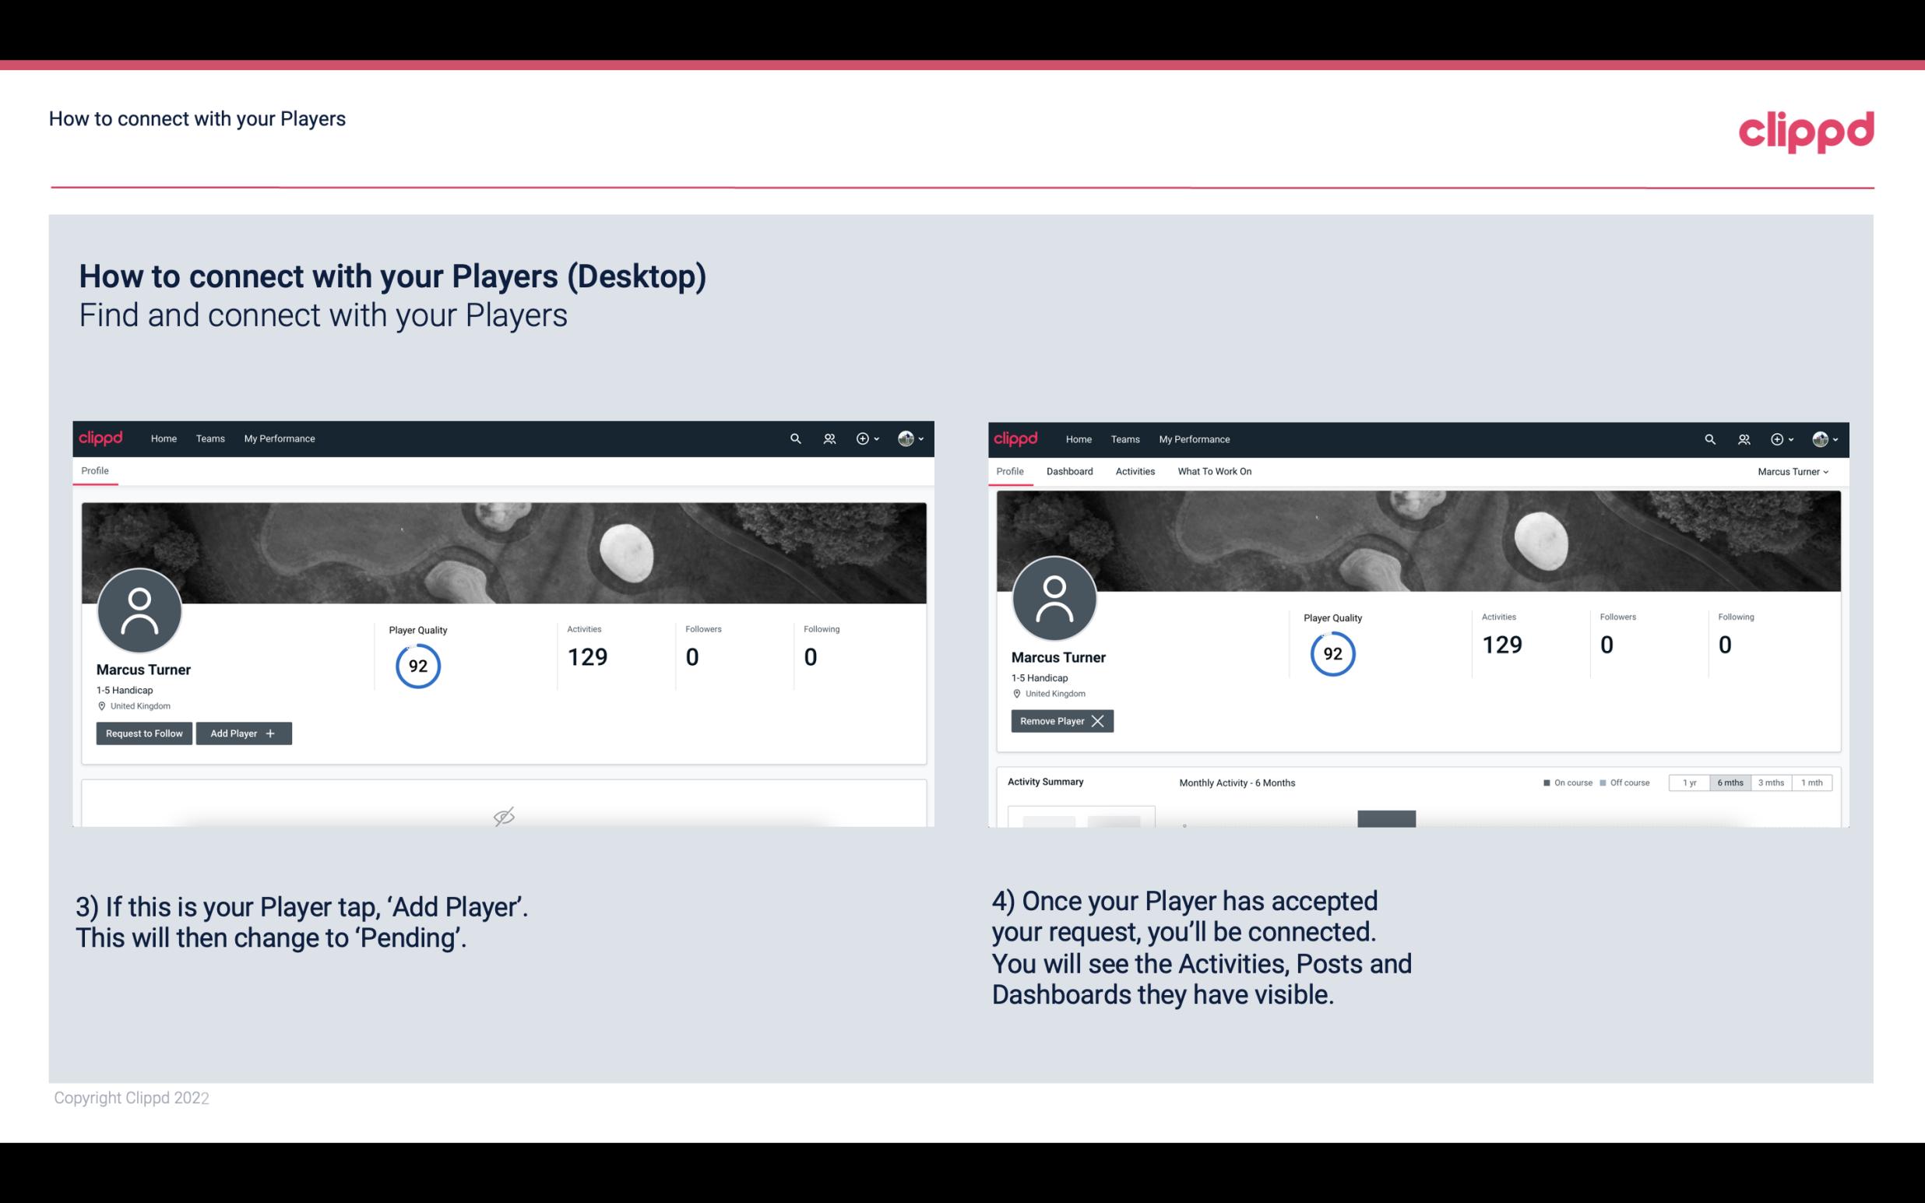The width and height of the screenshot is (1925, 1203).
Task: Select the 'Activities' tab on right profile
Action: click(x=1135, y=471)
